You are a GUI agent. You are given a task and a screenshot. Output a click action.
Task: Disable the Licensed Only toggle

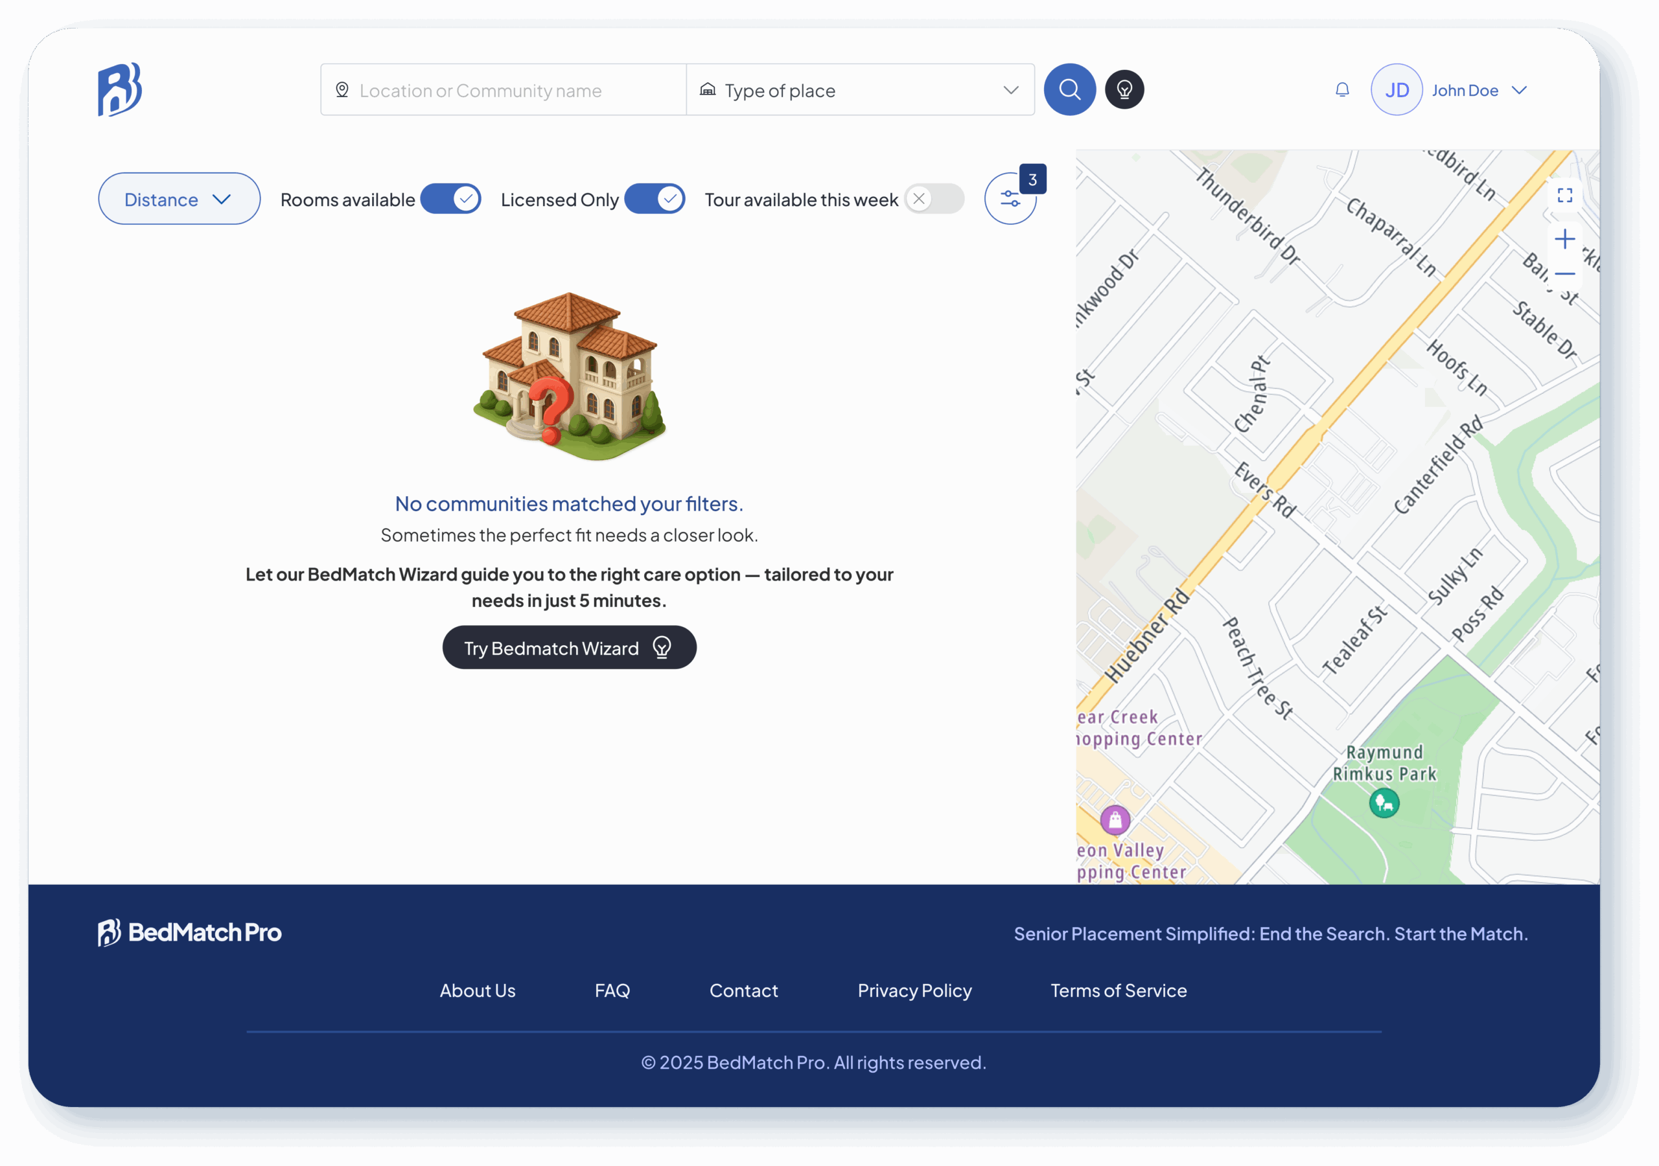click(655, 199)
